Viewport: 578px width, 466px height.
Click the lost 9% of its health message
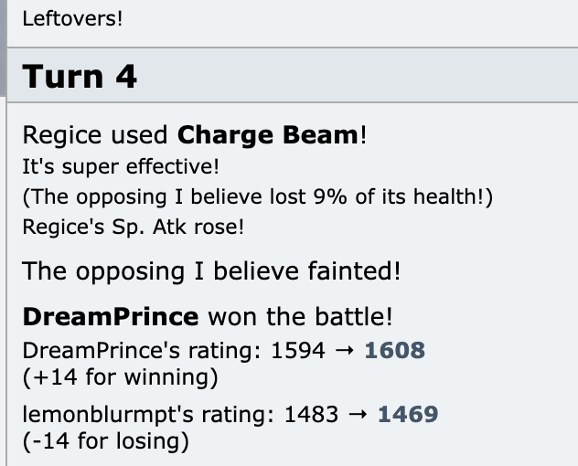[258, 196]
